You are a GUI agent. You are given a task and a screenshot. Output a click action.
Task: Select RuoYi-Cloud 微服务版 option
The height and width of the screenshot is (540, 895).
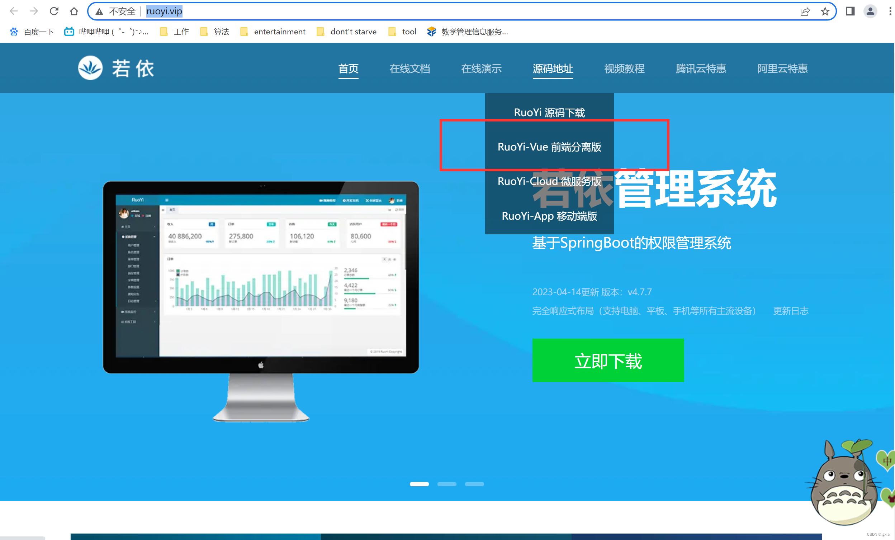tap(549, 181)
